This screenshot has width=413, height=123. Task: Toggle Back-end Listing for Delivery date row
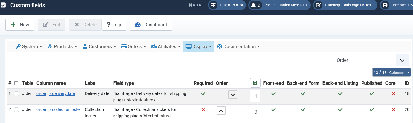click(340, 93)
